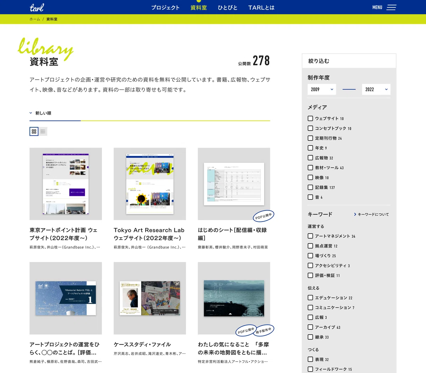The image size is (426, 373).
Task: Open the hamburger MENU icon
Action: pyautogui.click(x=391, y=7)
